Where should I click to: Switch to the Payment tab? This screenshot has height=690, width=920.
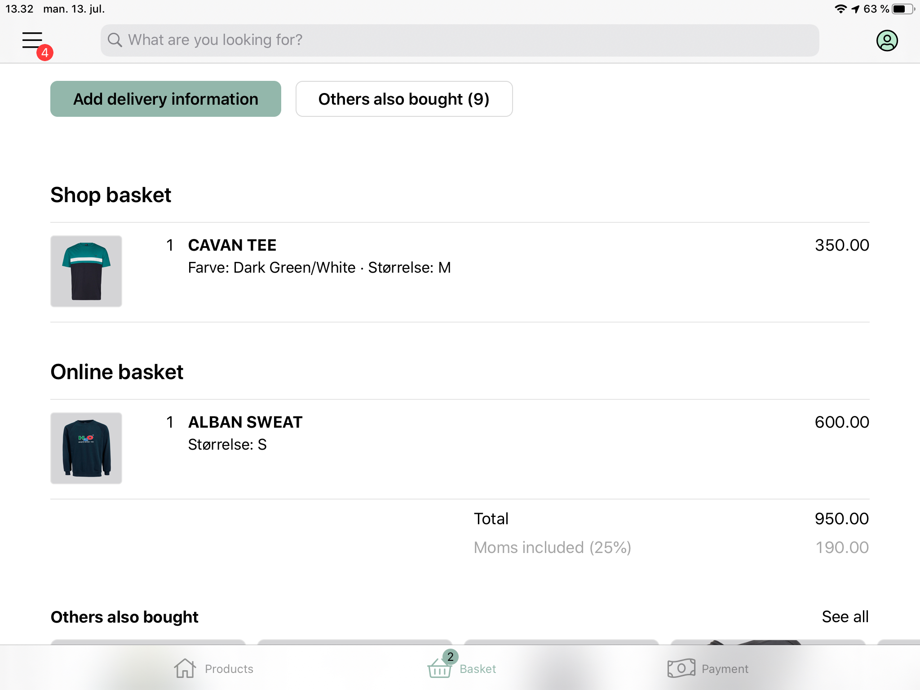(725, 669)
